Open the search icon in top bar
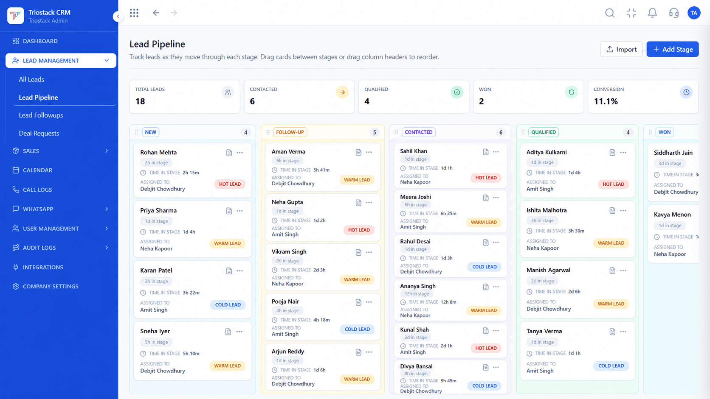This screenshot has height=399, width=710. [x=610, y=13]
